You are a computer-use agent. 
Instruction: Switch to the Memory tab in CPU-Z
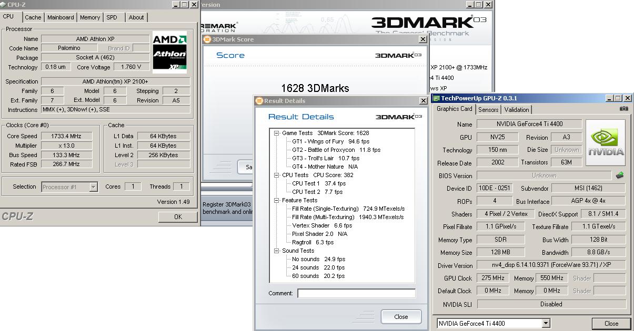pos(90,17)
